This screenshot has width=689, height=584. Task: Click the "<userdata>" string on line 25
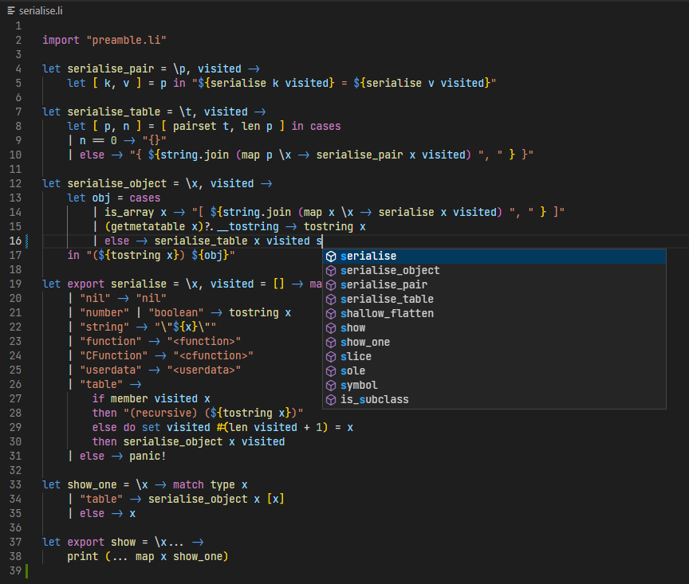click(204, 370)
